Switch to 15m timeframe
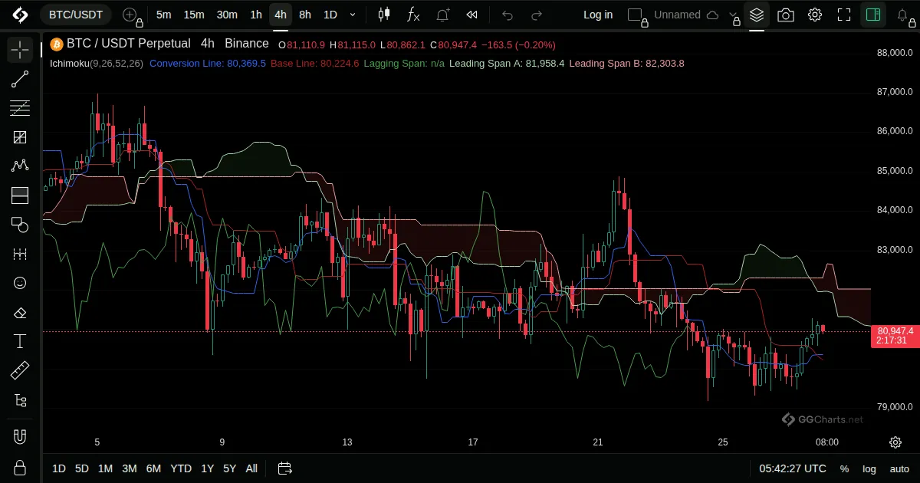 pos(194,15)
